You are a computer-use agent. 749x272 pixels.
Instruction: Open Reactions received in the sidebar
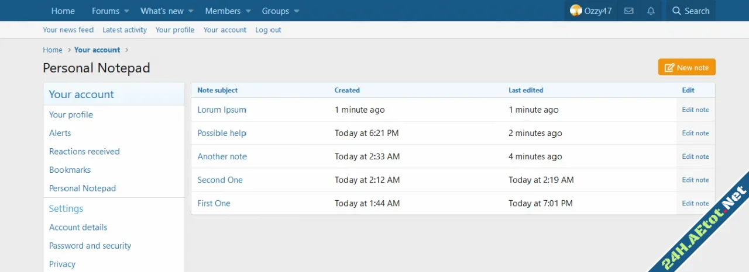pyautogui.click(x=84, y=151)
